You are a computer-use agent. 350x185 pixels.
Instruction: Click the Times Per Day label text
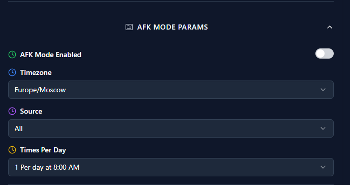pos(43,150)
